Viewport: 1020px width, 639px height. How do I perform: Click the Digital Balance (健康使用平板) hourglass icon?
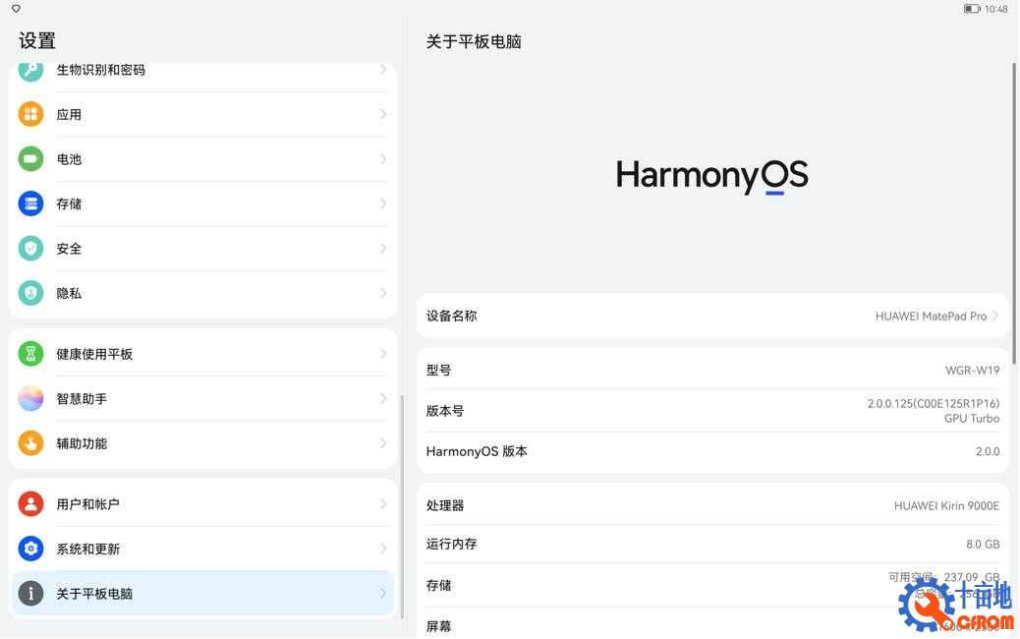(31, 354)
